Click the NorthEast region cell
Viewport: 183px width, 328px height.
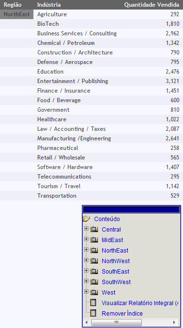coord(17,14)
